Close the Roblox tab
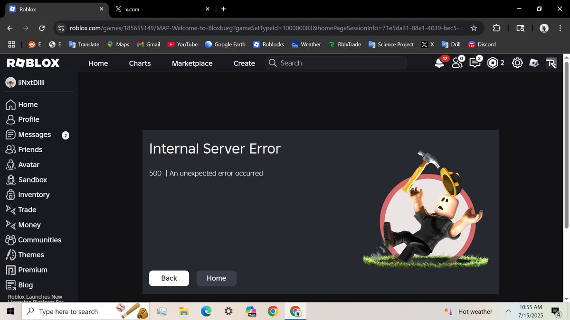 (x=102, y=9)
